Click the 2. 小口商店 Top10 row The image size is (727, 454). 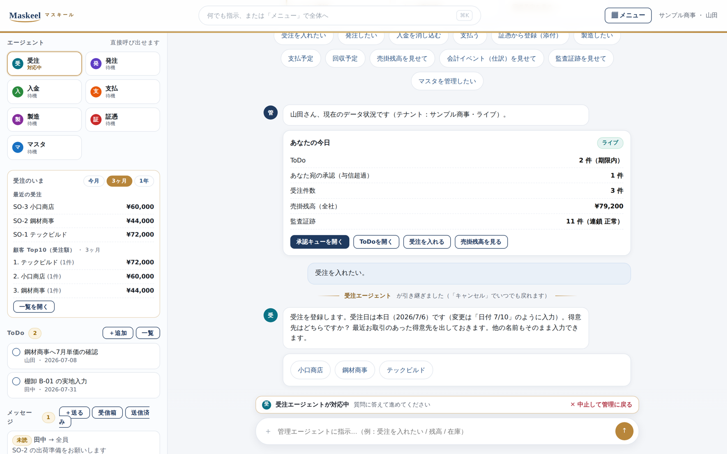tap(84, 276)
